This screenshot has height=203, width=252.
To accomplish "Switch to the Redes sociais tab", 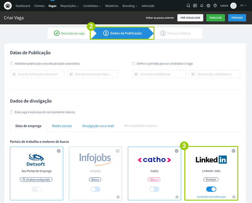I will coord(62,126).
